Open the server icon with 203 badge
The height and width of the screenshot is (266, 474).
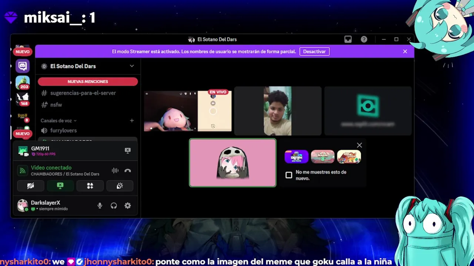tap(23, 82)
